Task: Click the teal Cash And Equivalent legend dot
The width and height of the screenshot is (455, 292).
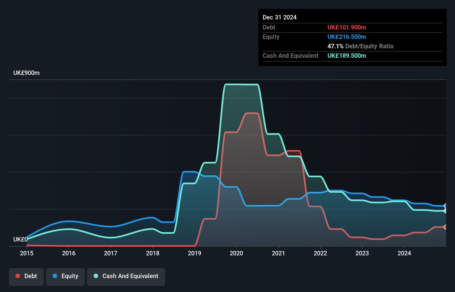Action: coord(96,276)
